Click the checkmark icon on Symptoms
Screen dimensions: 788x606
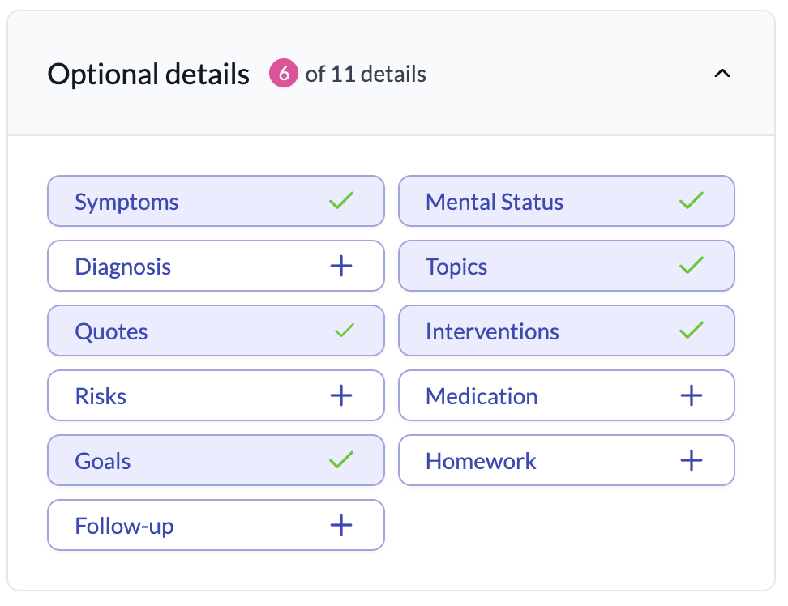coord(341,201)
